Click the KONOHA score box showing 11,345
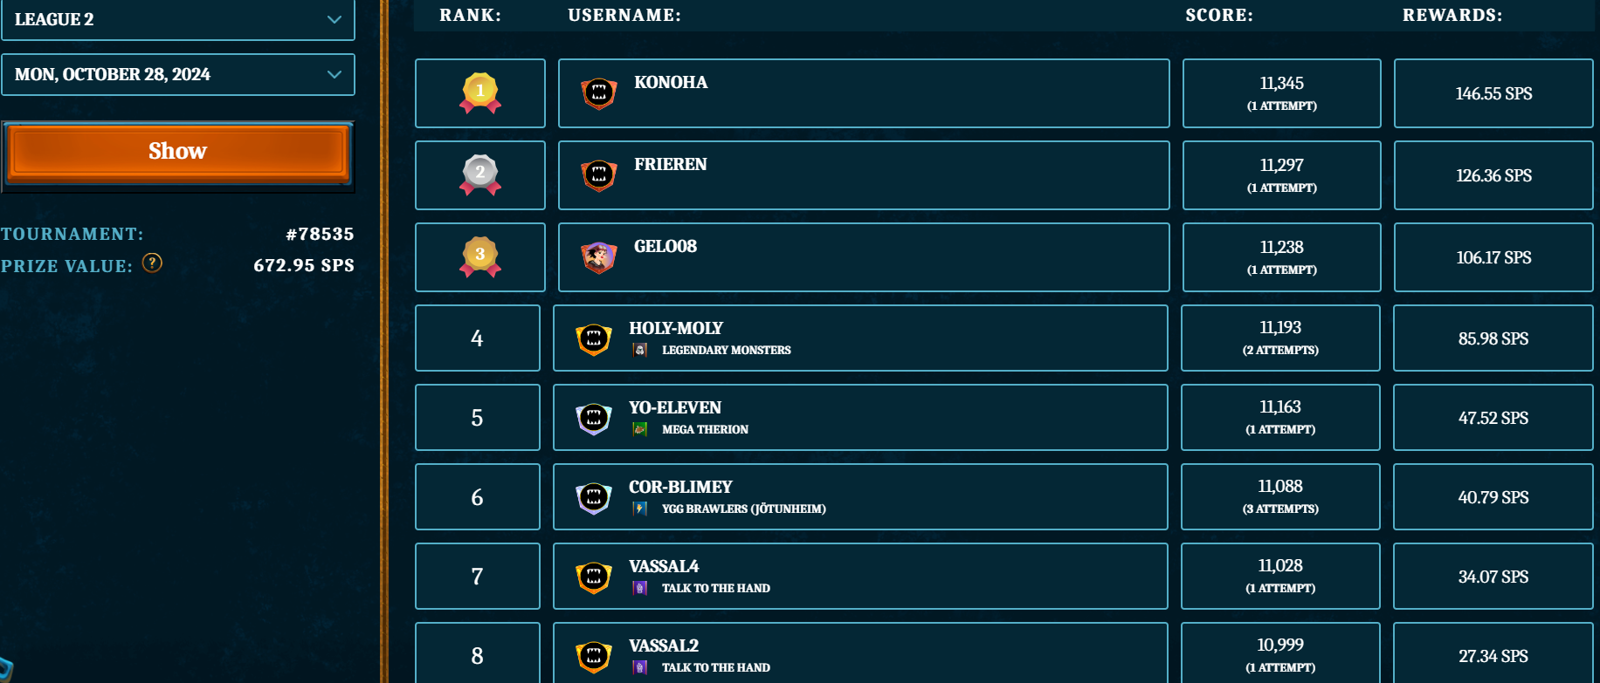This screenshot has height=683, width=1600. pos(1281,93)
